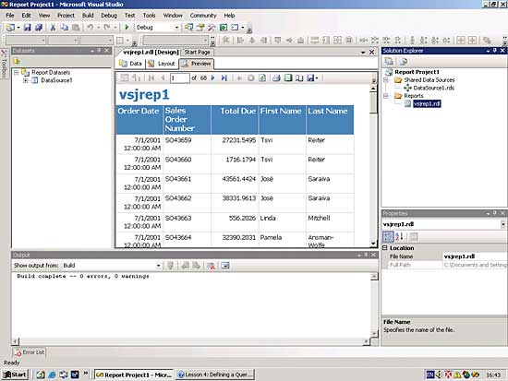Click the Output pane horizontal scrollbar
Viewport: 508px width, 381px height.
pos(192,341)
